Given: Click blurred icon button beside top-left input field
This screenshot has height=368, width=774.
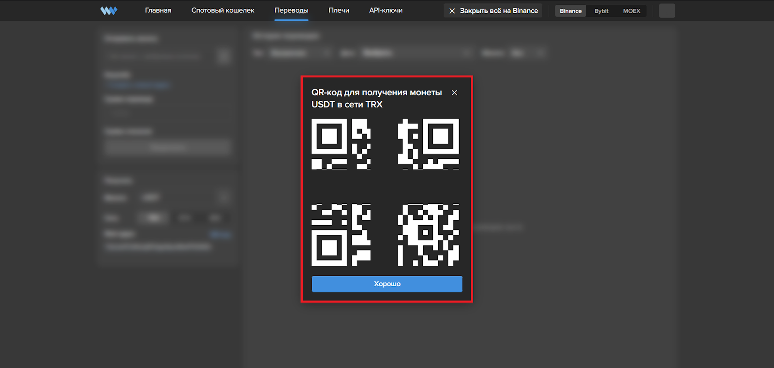Looking at the screenshot, I should 223,56.
